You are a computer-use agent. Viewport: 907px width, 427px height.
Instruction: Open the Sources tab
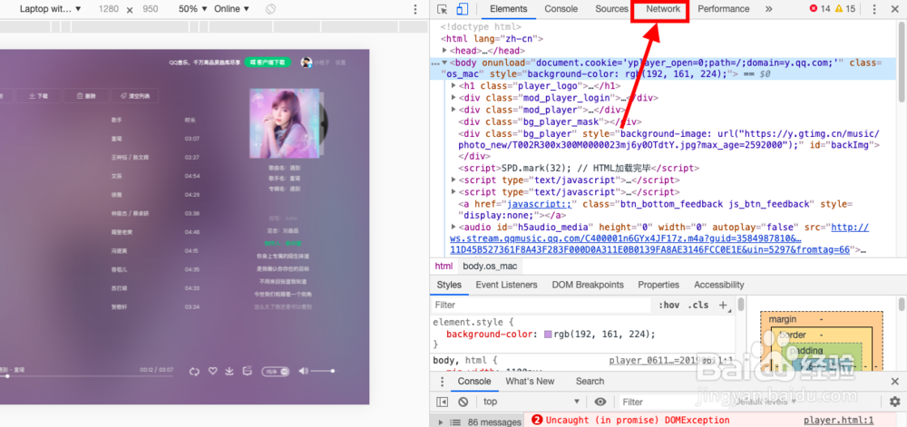(x=611, y=9)
